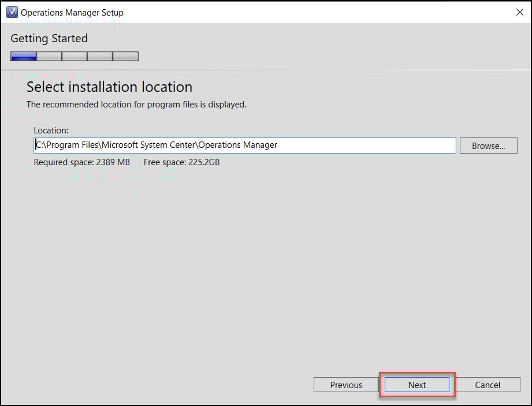
Task: Click the 'Getting Started' header text
Action: [x=49, y=38]
